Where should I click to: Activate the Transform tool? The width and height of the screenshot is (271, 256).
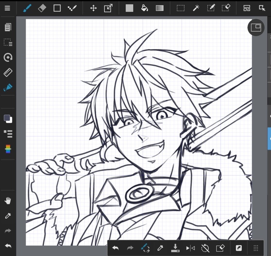point(108,8)
